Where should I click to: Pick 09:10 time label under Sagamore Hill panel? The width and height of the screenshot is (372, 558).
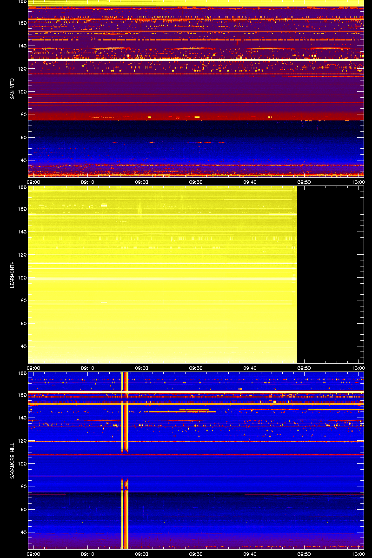pos(88,554)
